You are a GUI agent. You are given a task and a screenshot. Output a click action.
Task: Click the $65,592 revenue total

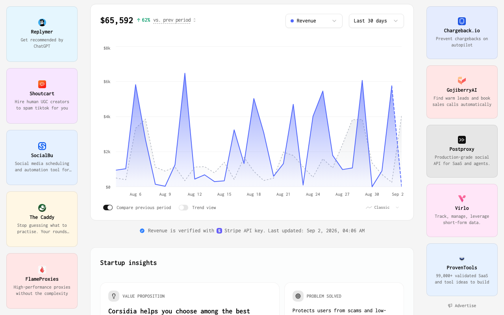click(117, 20)
